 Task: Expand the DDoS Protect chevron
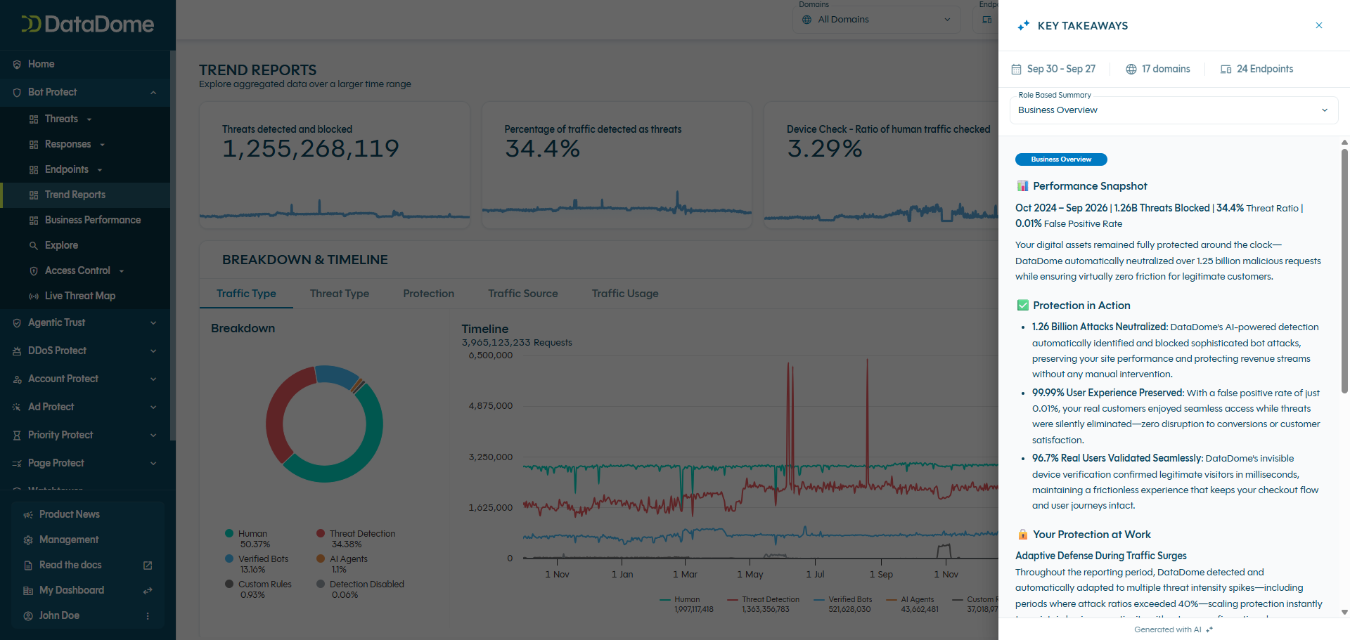coord(153,351)
